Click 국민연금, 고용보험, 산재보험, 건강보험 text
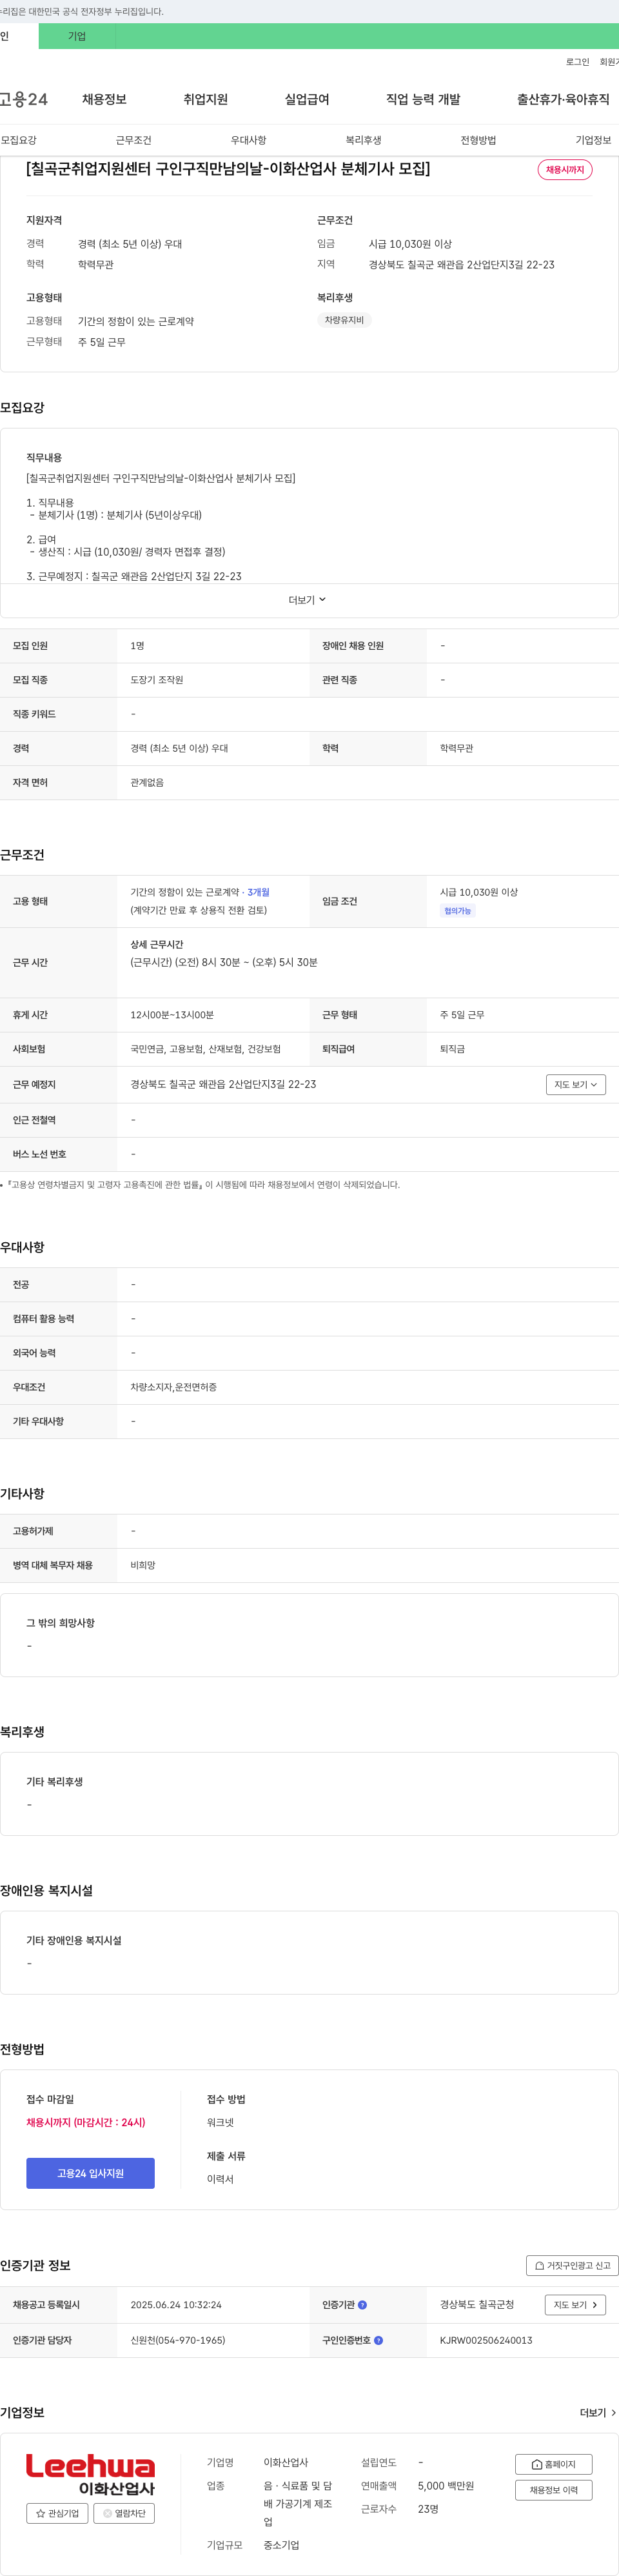 tap(205, 1049)
